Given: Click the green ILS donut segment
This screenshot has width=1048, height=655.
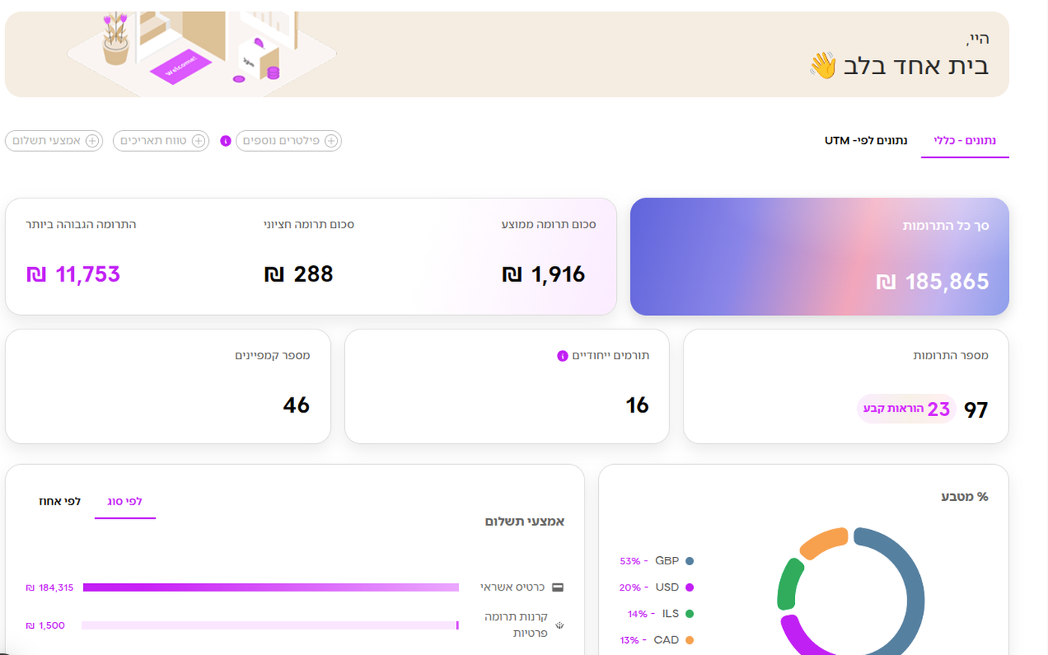Looking at the screenshot, I should click(x=788, y=585).
